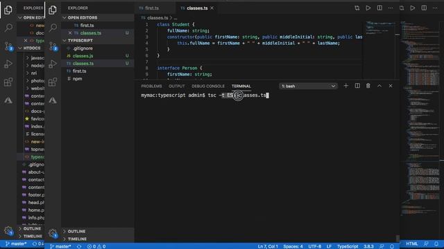Click errors and warnings count in status bar
Viewport: 444px width, 249px height.
point(96,246)
